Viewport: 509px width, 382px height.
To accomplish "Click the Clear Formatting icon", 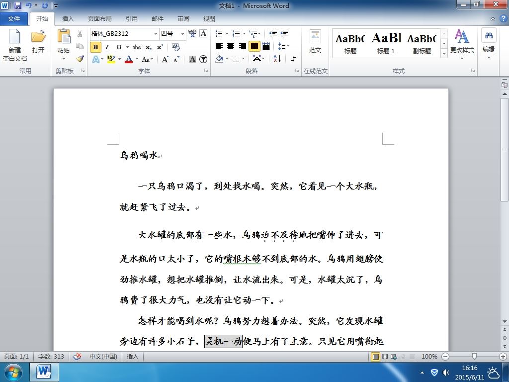I will (176, 47).
